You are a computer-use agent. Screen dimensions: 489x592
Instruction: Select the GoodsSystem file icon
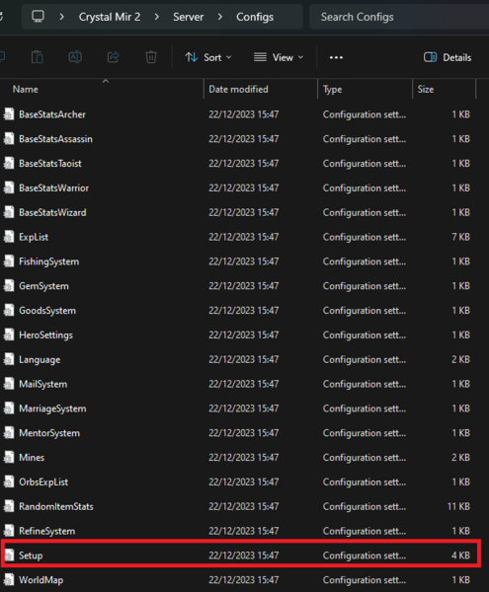9,311
